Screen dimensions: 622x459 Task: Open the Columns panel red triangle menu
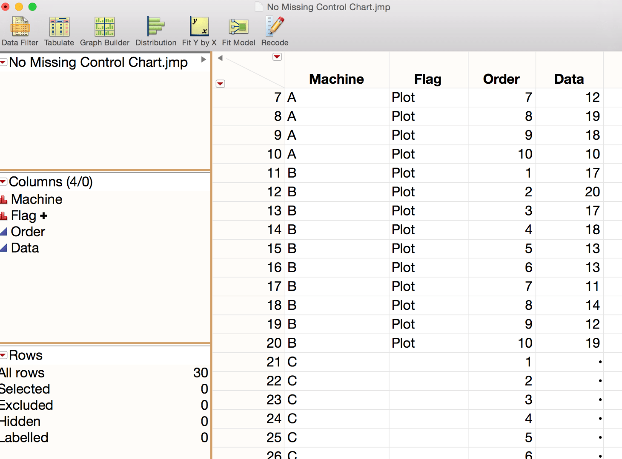3,182
